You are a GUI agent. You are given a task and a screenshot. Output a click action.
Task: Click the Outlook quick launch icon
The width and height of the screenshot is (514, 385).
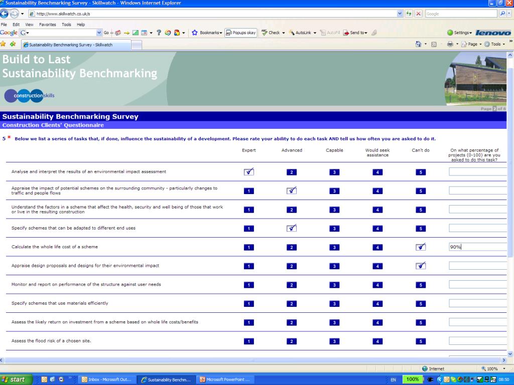pyautogui.click(x=44, y=379)
